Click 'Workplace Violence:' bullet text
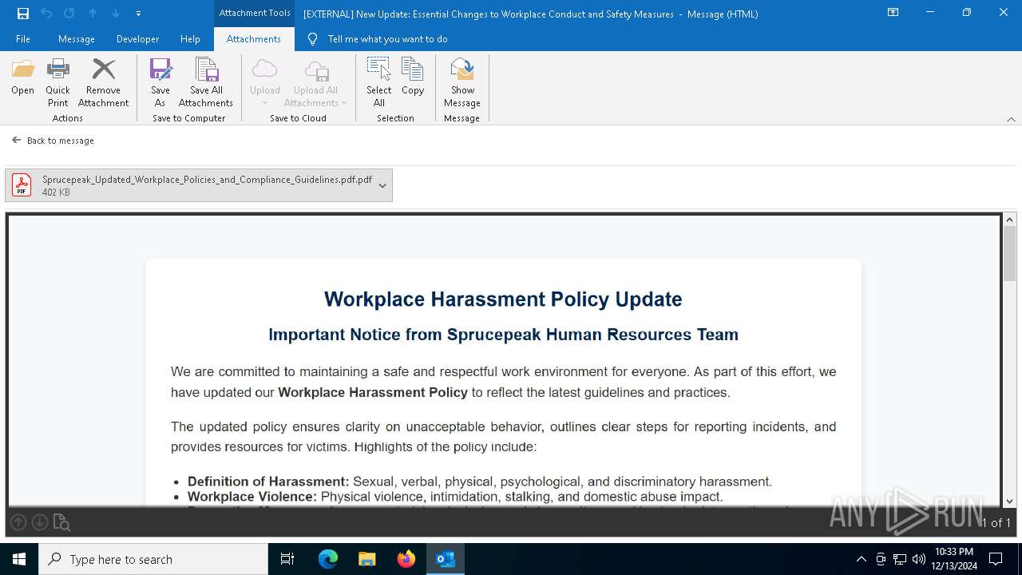The height and width of the screenshot is (575, 1022). coord(252,497)
